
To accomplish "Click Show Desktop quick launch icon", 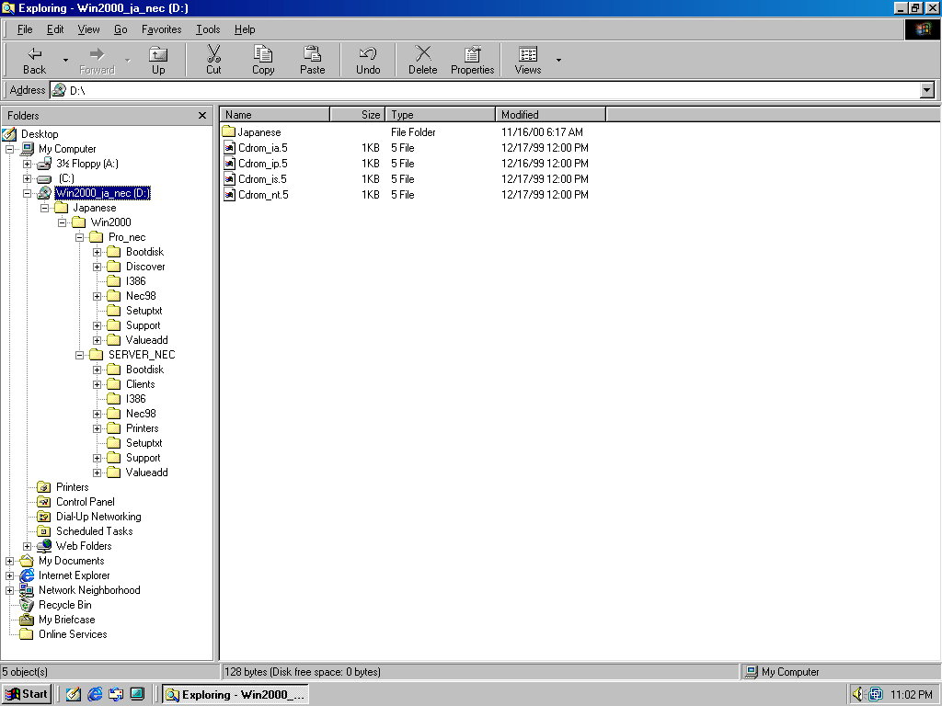I will pos(74,695).
